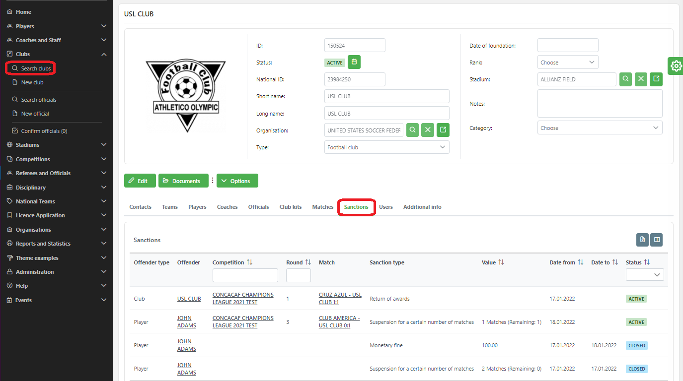This screenshot has width=683, height=381.
Task: Click the green settings gear icon
Action: [676, 65]
